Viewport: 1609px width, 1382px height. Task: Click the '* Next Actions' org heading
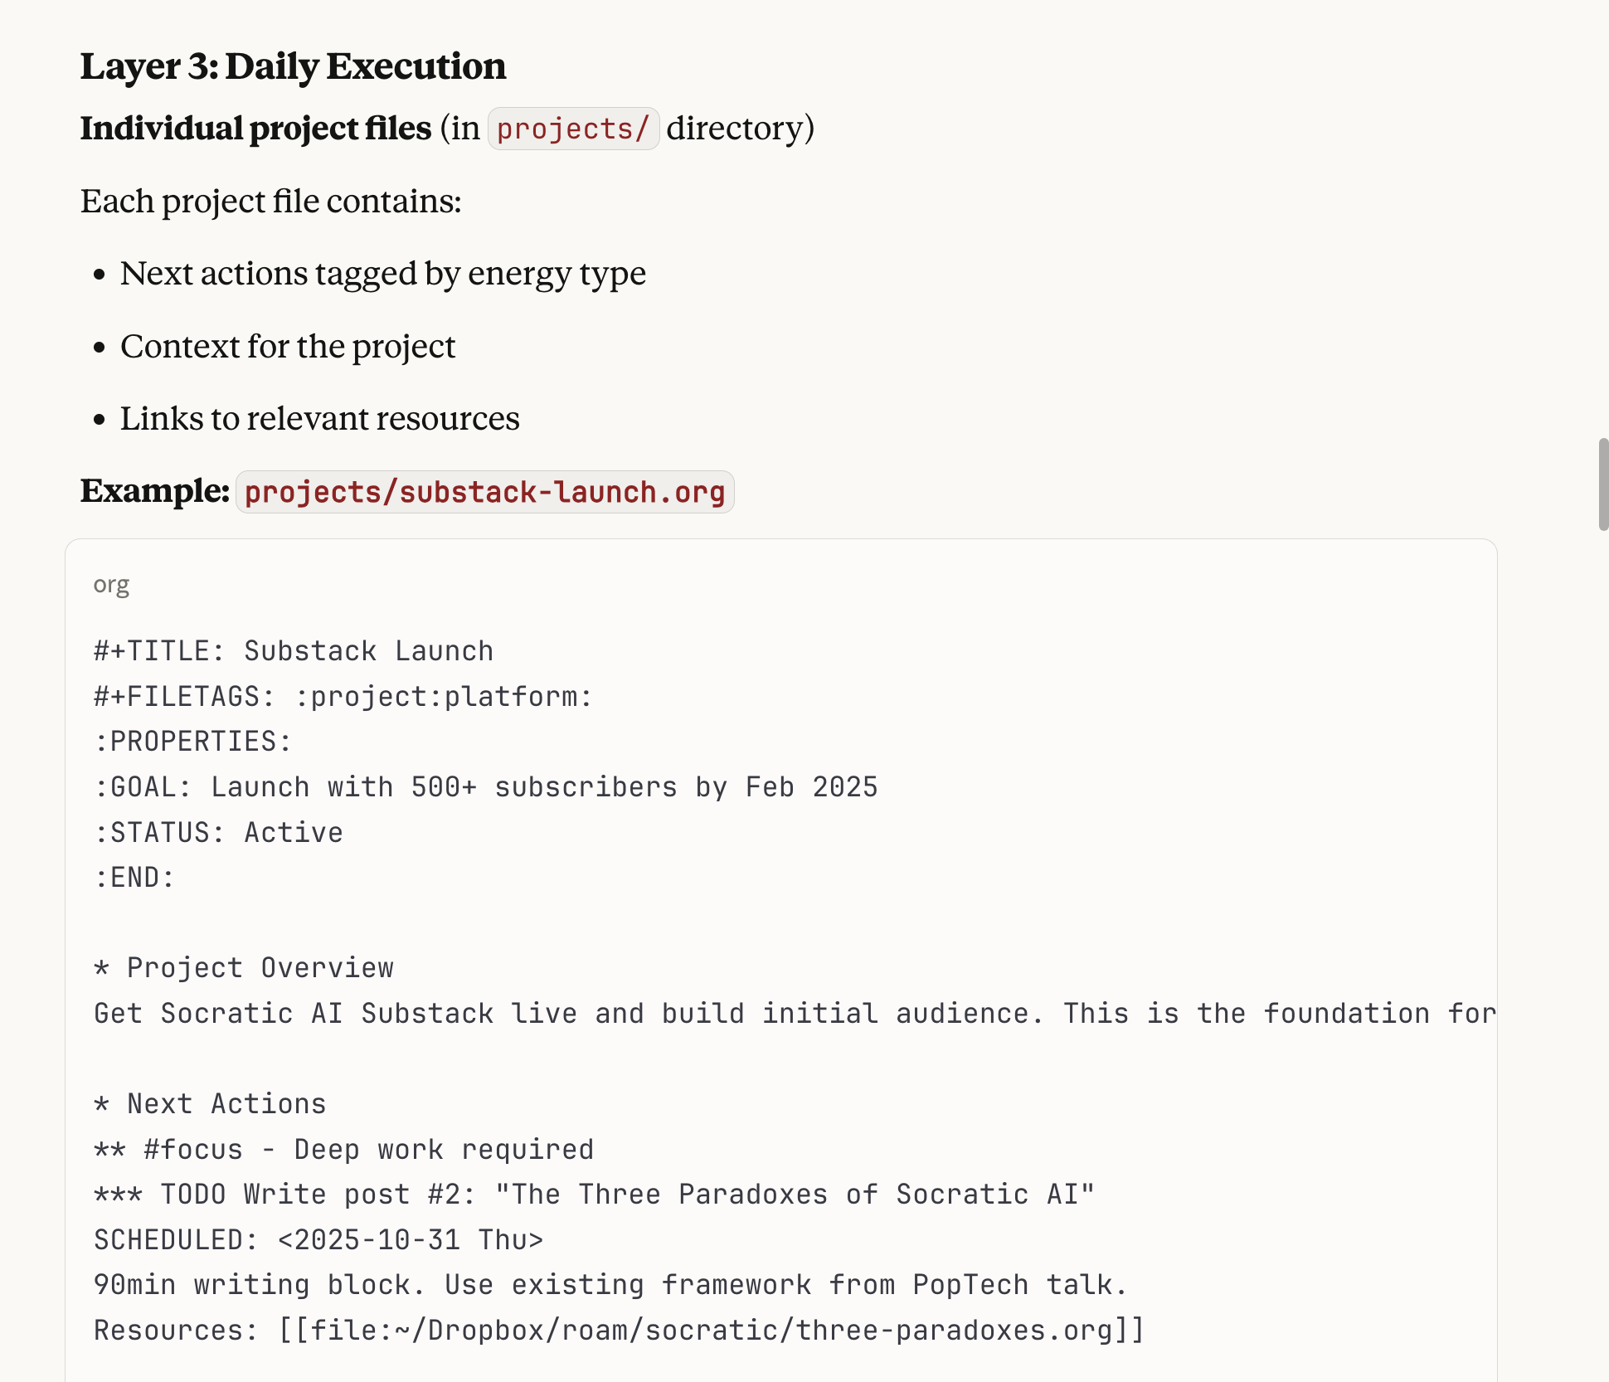click(211, 1104)
